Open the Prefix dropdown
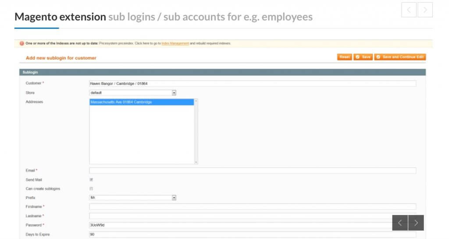Image resolution: width=449 pixels, height=239 pixels. 132,197
